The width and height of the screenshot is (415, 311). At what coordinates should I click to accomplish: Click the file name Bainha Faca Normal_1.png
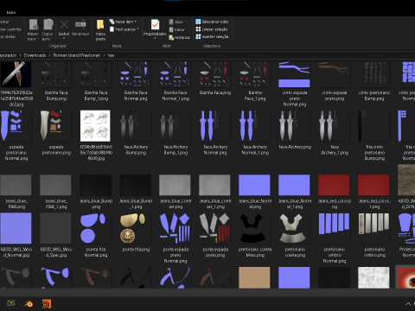pyautogui.click(x=176, y=96)
